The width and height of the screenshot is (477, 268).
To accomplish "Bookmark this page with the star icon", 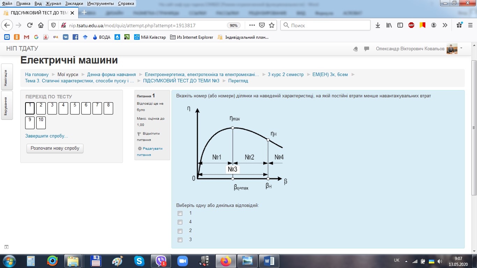I will click(x=272, y=25).
